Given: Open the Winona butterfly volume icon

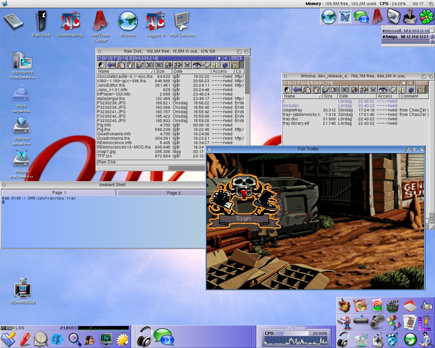Looking at the screenshot, I should 22,164.
